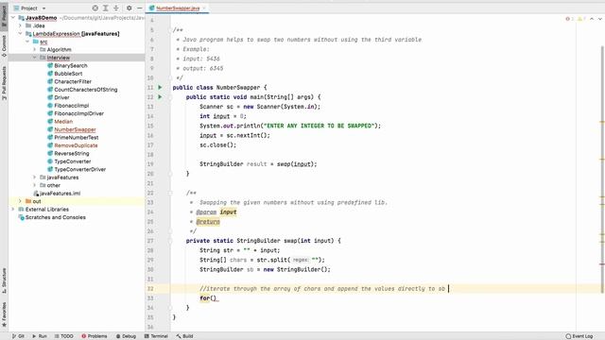Open Pull Requests sidebar tab
The width and height of the screenshot is (605, 340).
point(4,83)
